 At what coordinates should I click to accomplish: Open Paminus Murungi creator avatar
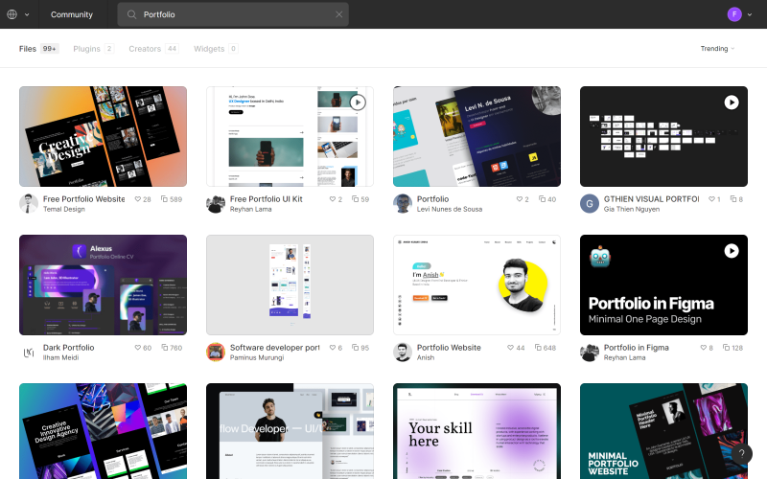click(216, 353)
